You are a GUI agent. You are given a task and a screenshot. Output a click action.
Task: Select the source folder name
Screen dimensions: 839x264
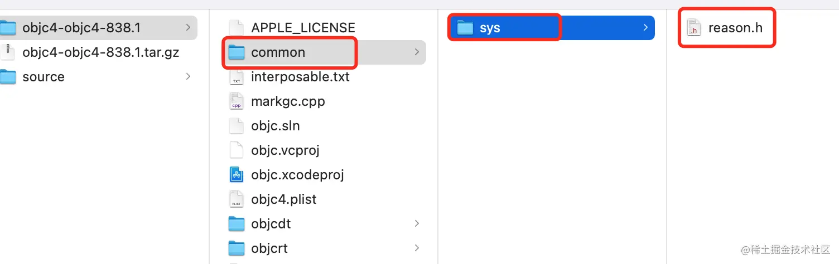44,77
